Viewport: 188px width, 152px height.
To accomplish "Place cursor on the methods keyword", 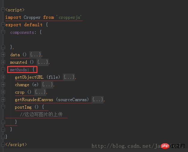I will [19, 70].
